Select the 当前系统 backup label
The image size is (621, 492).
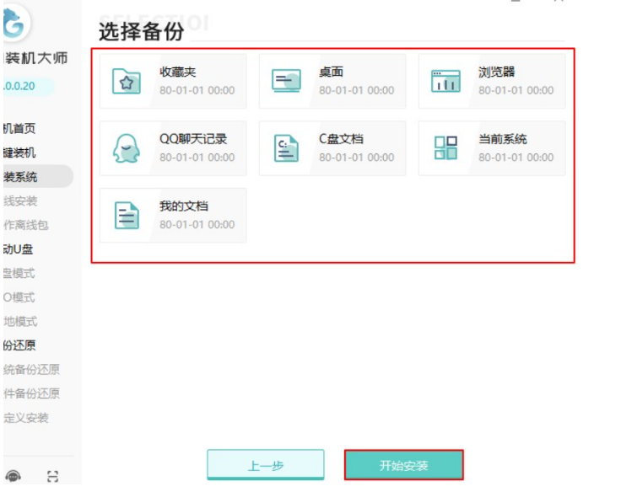click(x=503, y=139)
